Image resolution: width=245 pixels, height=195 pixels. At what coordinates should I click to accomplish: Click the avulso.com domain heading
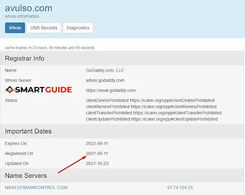[29, 8]
